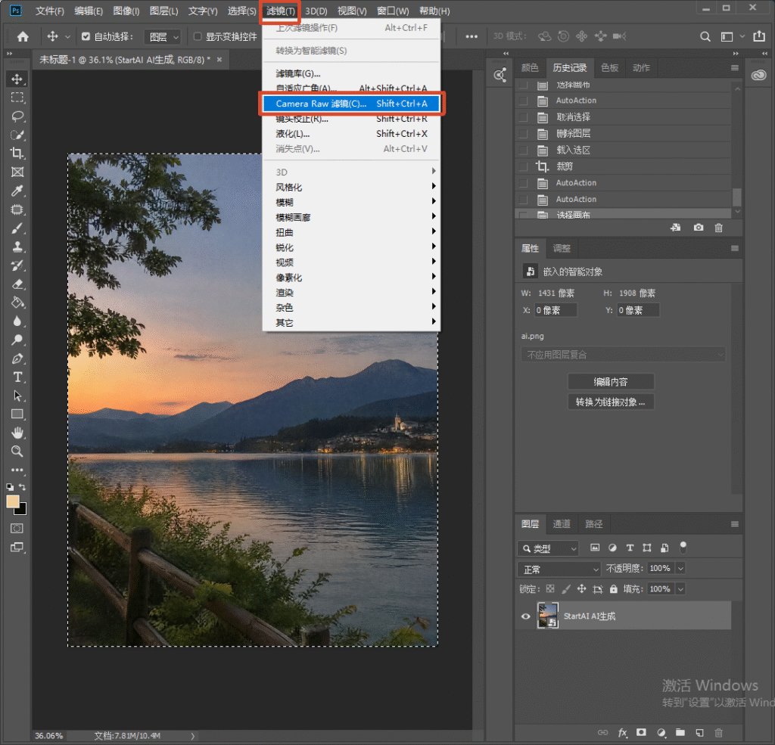
Task: Click the Edit Contents (编辑内容) button
Action: click(x=611, y=382)
